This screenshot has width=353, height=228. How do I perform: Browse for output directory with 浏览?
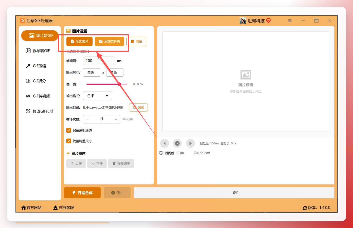coord(138,107)
